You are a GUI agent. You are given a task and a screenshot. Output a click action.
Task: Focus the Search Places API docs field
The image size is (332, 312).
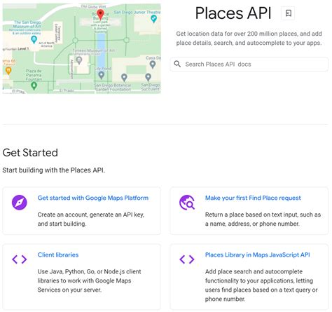pyautogui.click(x=249, y=65)
